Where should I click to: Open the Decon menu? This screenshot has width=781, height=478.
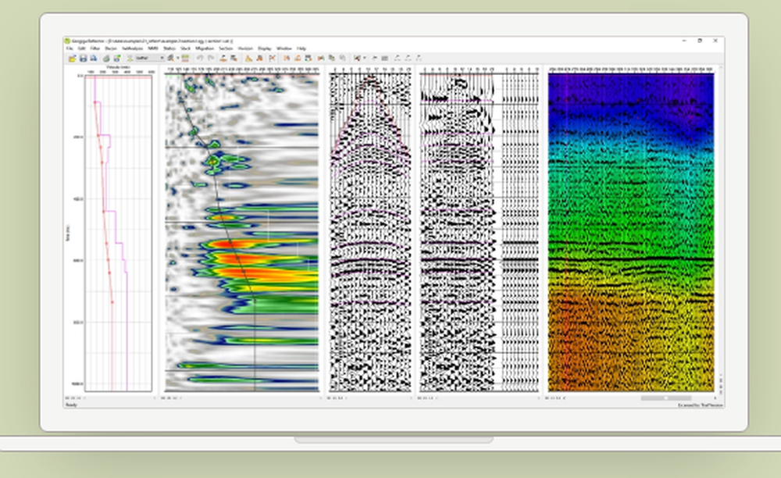pos(111,48)
